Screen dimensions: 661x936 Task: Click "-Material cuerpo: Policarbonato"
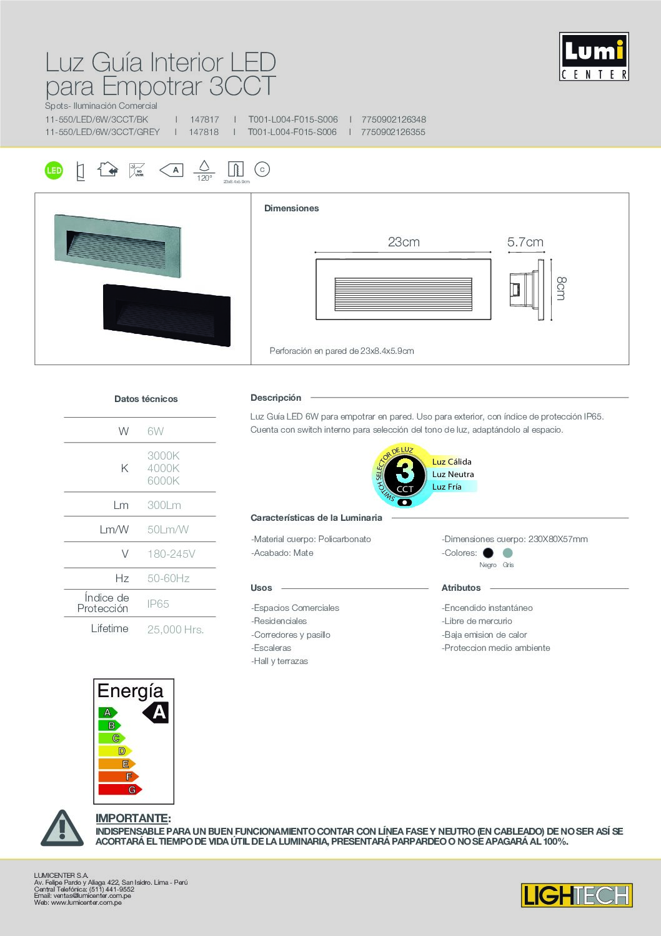(x=311, y=539)
